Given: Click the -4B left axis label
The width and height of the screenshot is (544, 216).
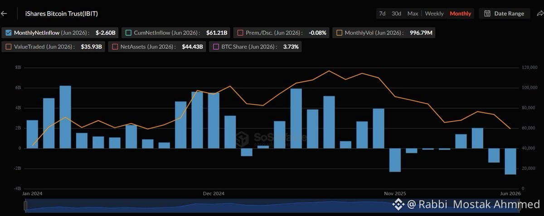Looking at the screenshot, I should coord(17,188).
